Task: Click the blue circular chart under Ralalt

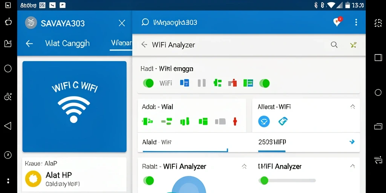Action: point(188,184)
